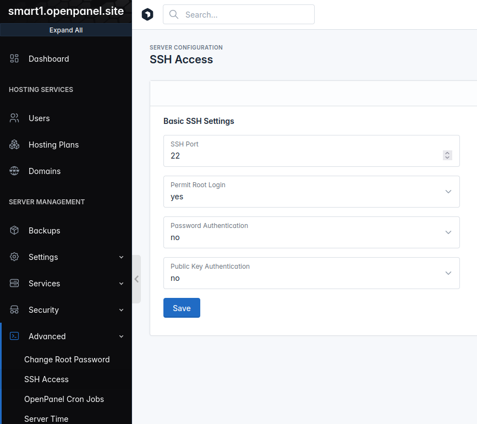
Task: Click the Dashboard grid icon
Action: pos(15,59)
